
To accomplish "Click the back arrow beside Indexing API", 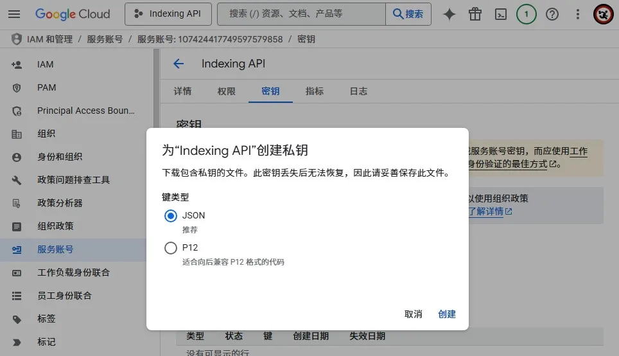I will tap(179, 64).
